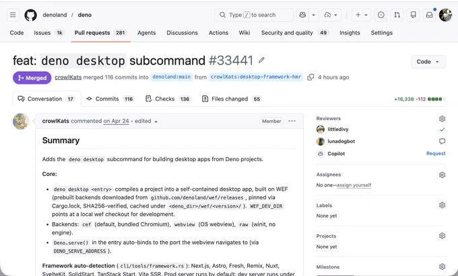Open the Insights tab

[350, 33]
